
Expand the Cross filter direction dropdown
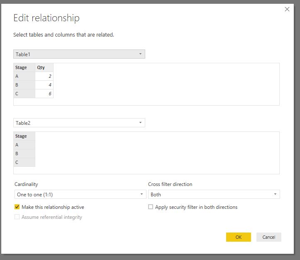pos(214,194)
